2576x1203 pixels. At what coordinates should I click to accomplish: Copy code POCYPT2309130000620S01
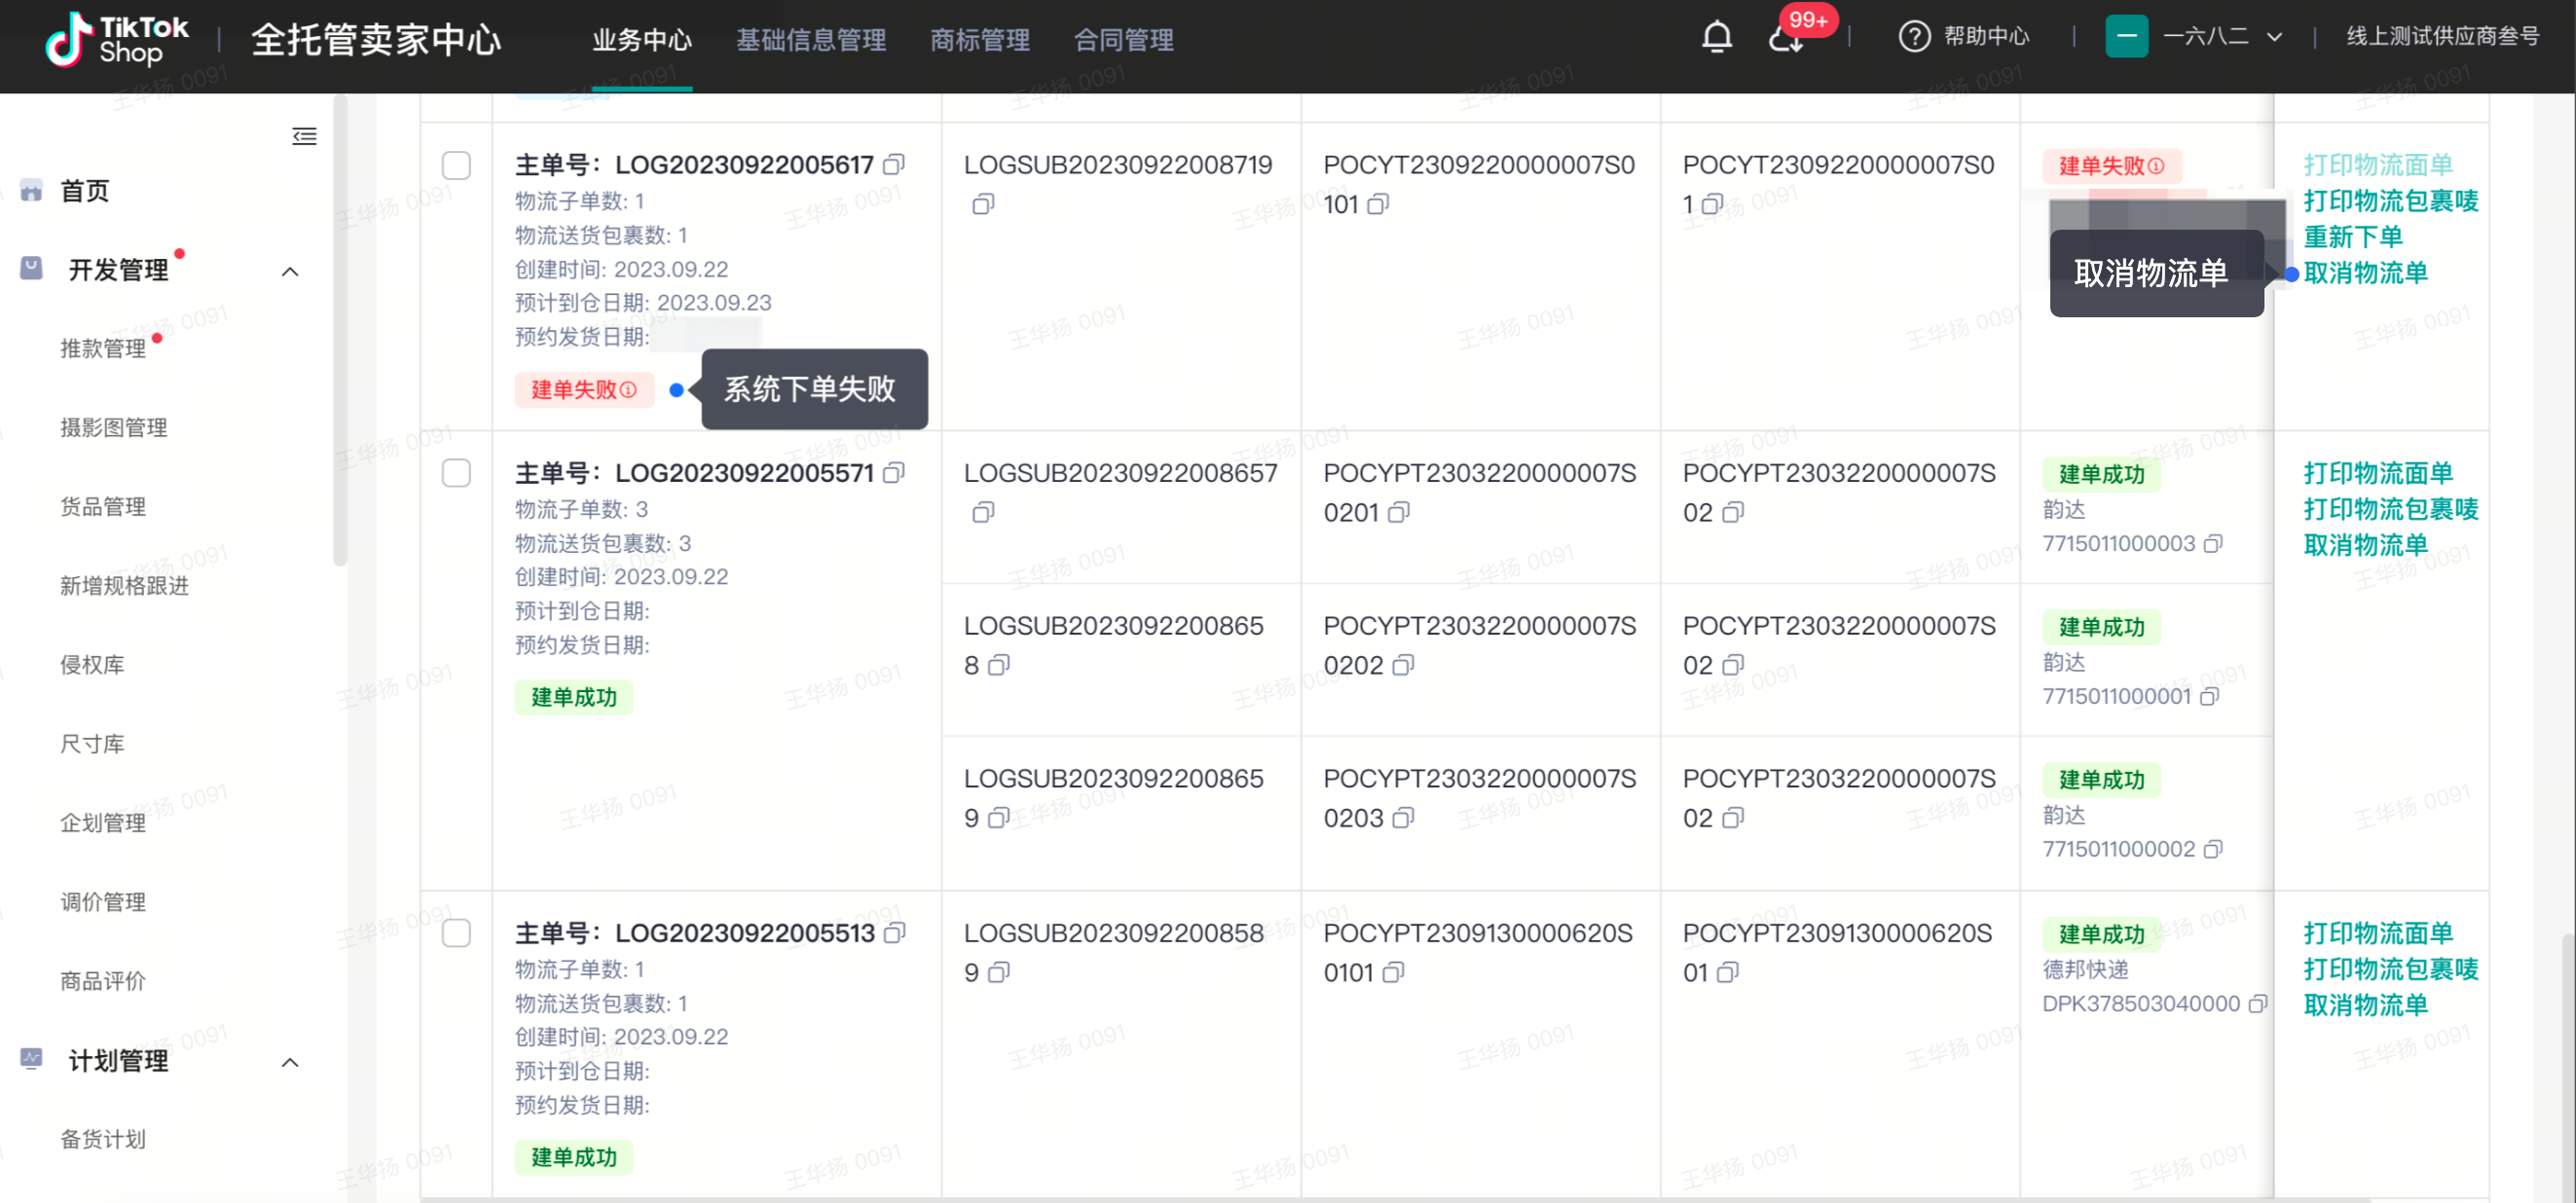point(1727,972)
